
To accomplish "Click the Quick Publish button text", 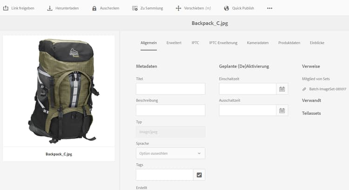I will click(x=243, y=8).
